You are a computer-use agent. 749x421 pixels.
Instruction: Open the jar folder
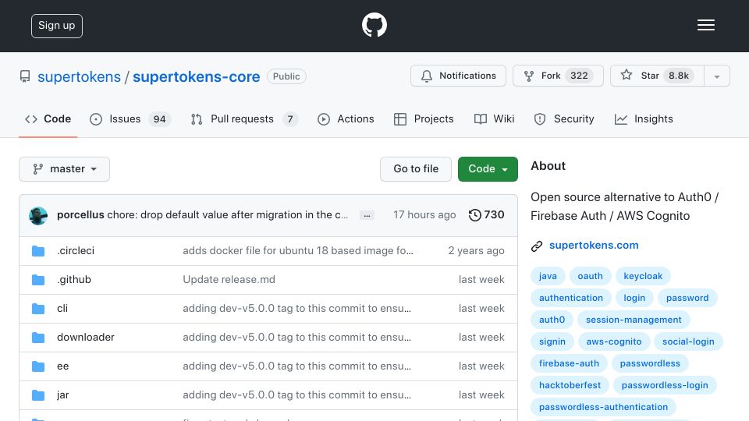(63, 394)
